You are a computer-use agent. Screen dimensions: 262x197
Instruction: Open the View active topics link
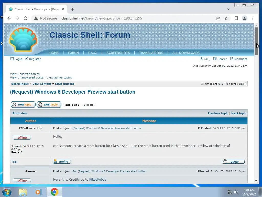pos(59,77)
